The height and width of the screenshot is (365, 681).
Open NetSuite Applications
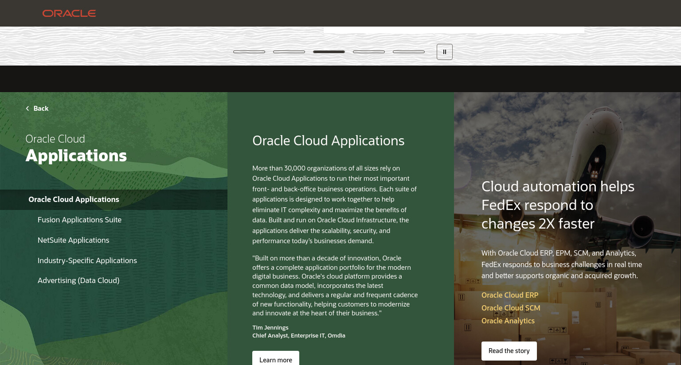[73, 240]
